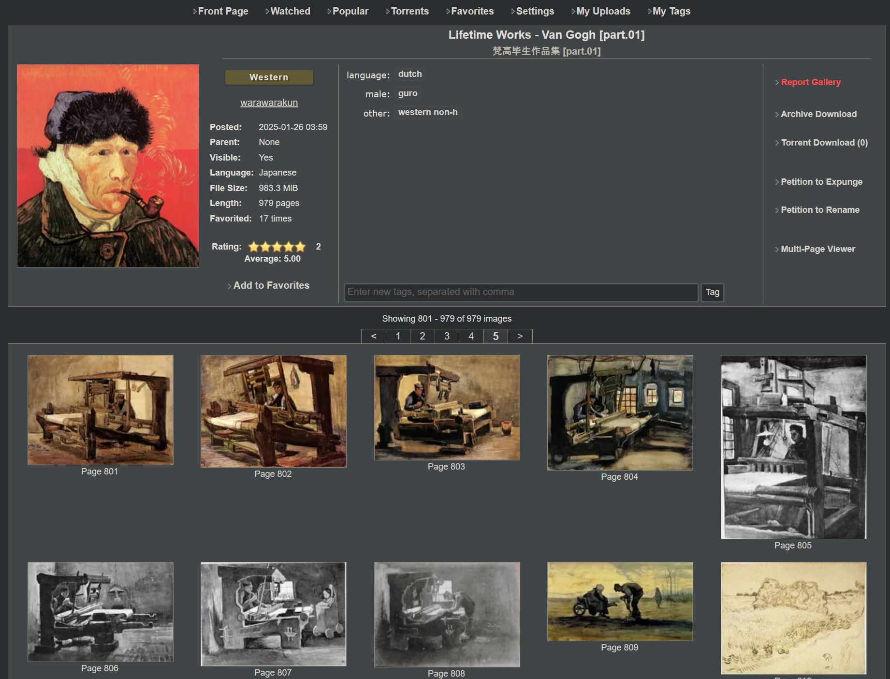This screenshot has width=890, height=679.
Task: Click the Western category button
Action: pos(269,77)
